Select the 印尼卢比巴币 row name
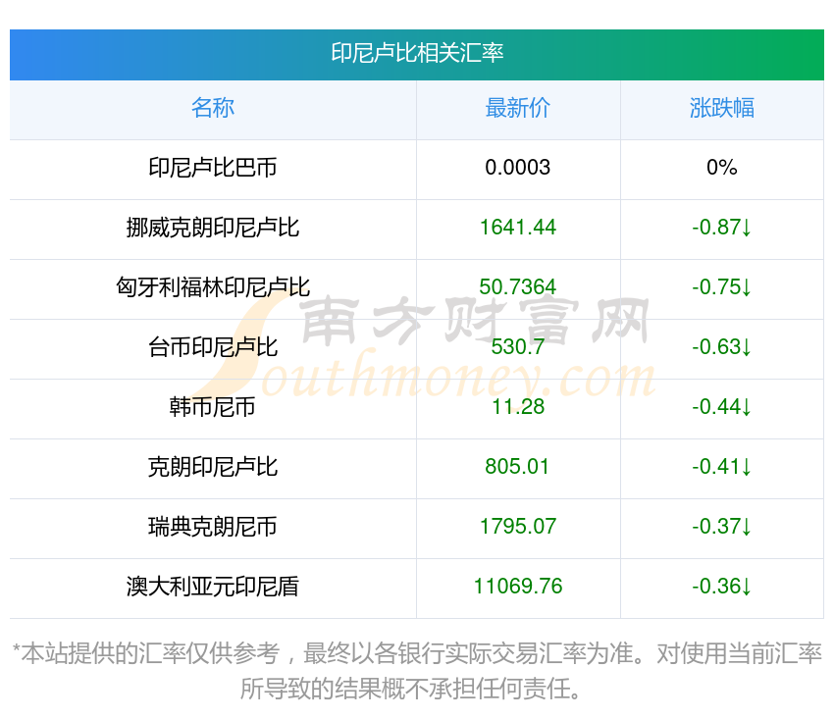 tap(213, 168)
